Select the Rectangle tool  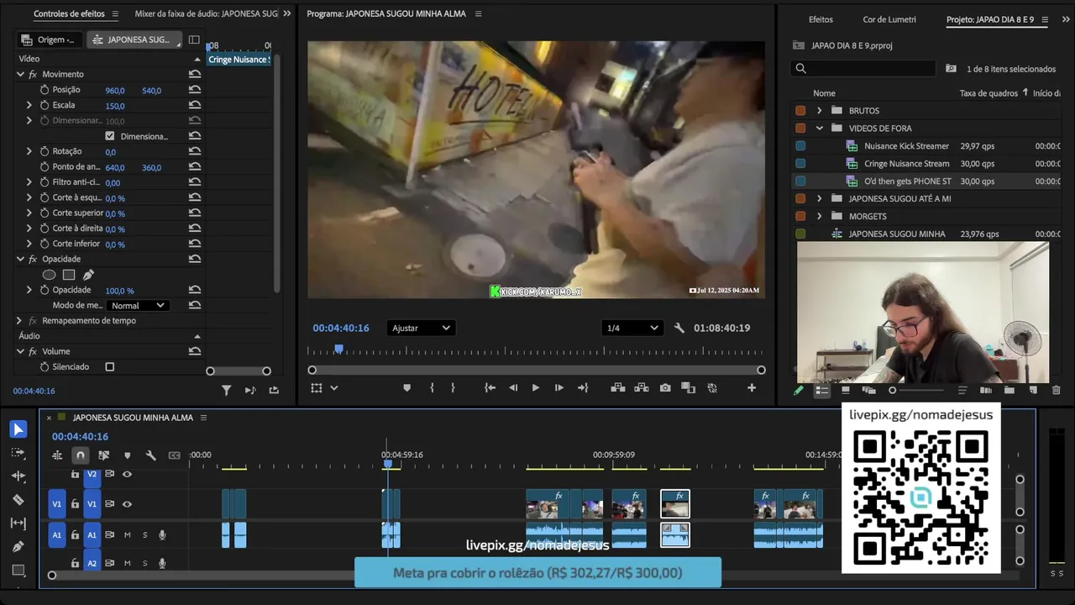[x=18, y=570]
